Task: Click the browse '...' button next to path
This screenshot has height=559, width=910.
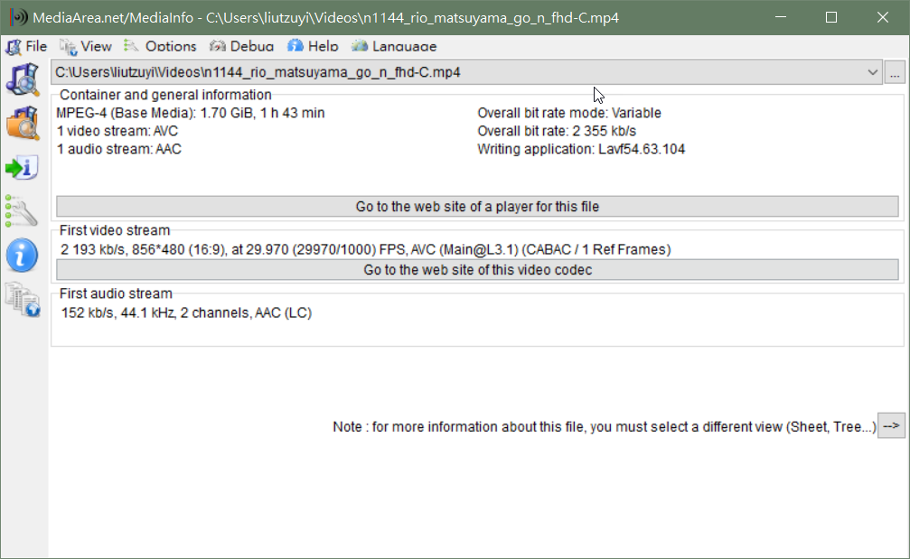Action: [895, 72]
